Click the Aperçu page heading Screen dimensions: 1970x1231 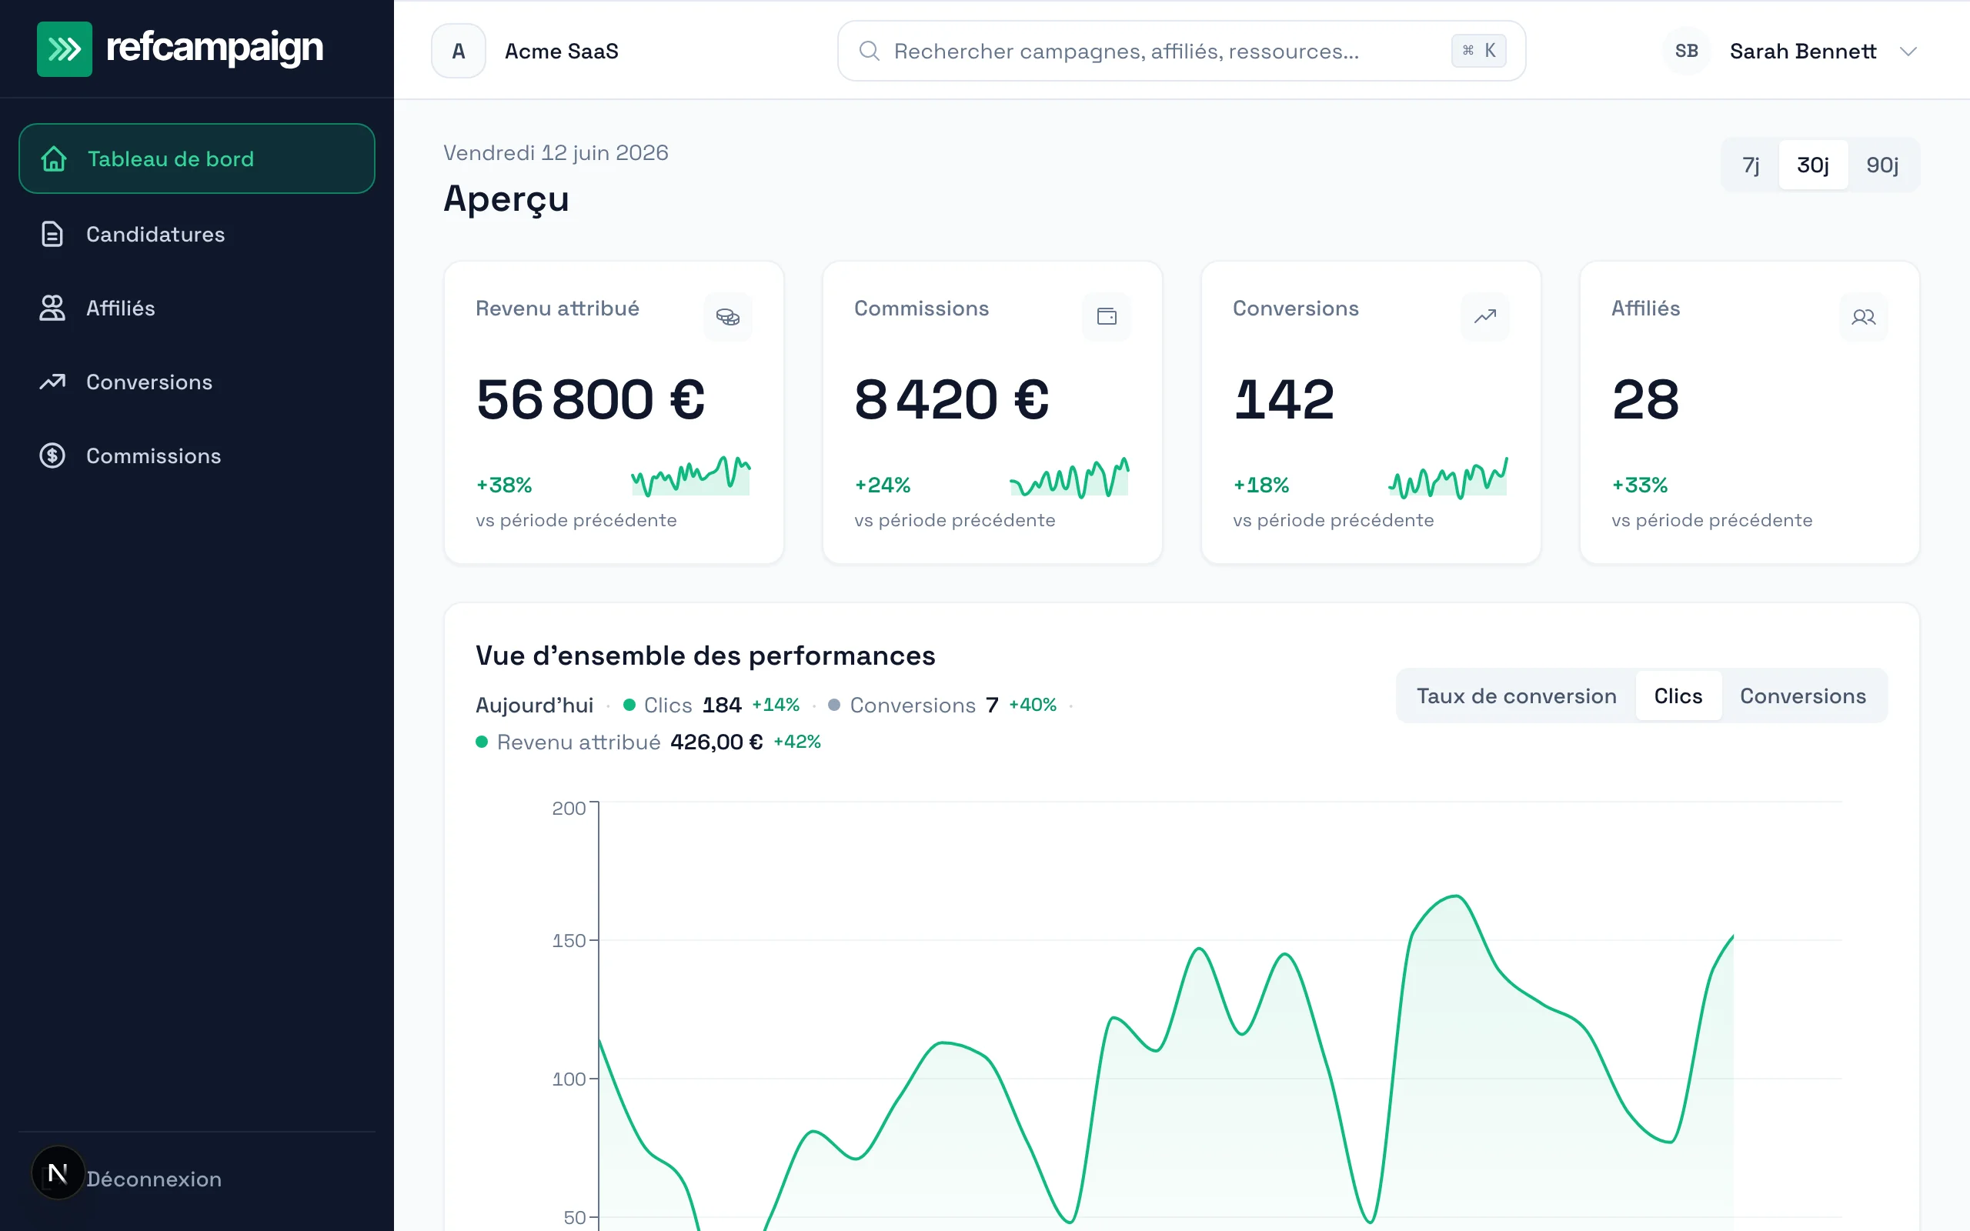506,198
